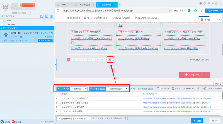Click the reload page icon
This screenshot has width=223, height=124.
point(58,11)
